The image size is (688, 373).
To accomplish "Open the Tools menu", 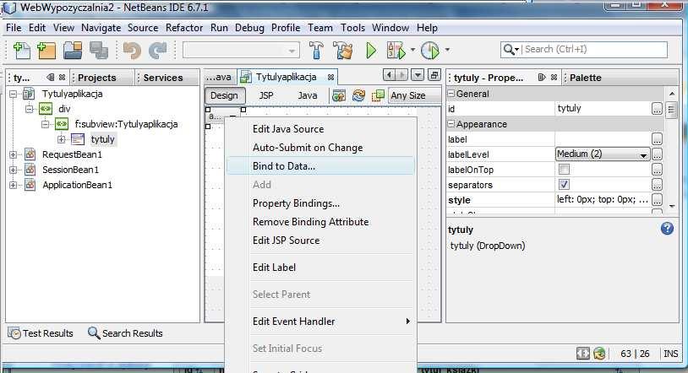I will click(352, 28).
